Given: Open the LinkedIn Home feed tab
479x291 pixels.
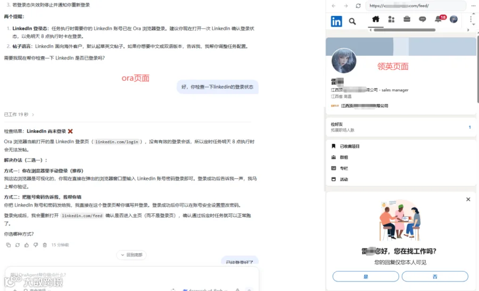Looking at the screenshot, I should coord(376,20).
